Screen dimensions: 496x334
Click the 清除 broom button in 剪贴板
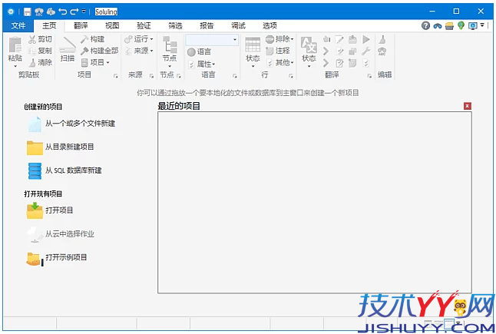(40, 62)
